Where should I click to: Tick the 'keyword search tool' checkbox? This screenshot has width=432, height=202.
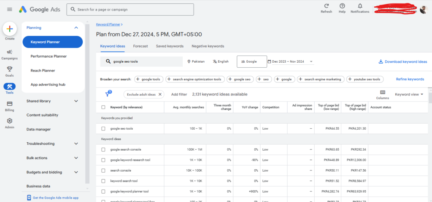click(x=103, y=181)
